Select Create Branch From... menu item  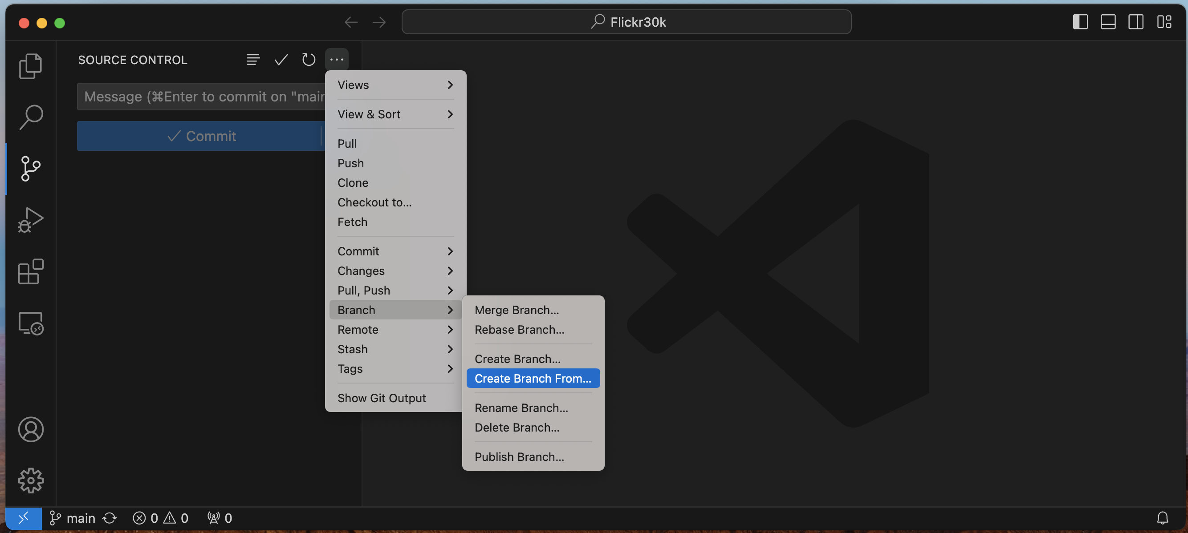(x=533, y=378)
